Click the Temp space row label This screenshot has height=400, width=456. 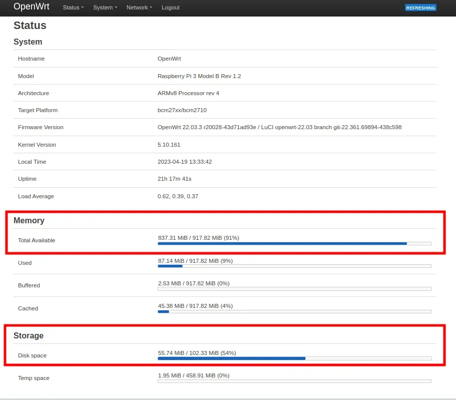point(33,378)
